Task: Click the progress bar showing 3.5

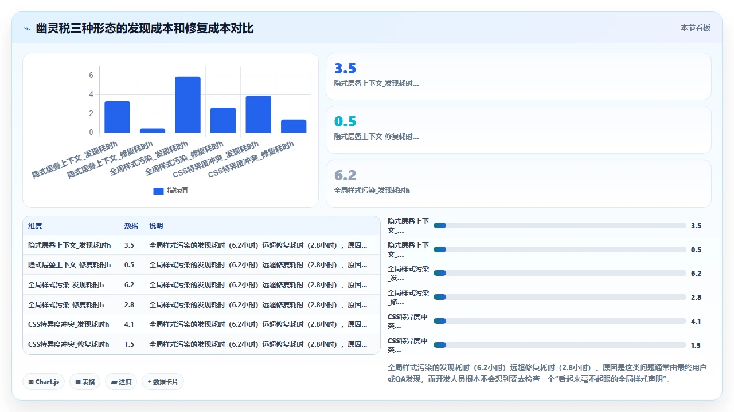Action: [560, 225]
